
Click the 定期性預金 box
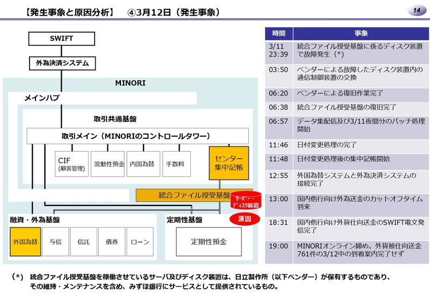(x=209, y=242)
